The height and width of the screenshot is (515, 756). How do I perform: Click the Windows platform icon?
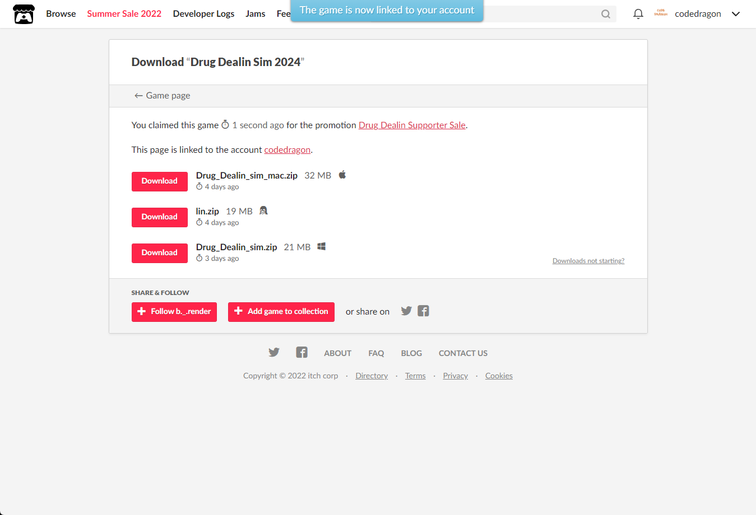tap(322, 246)
